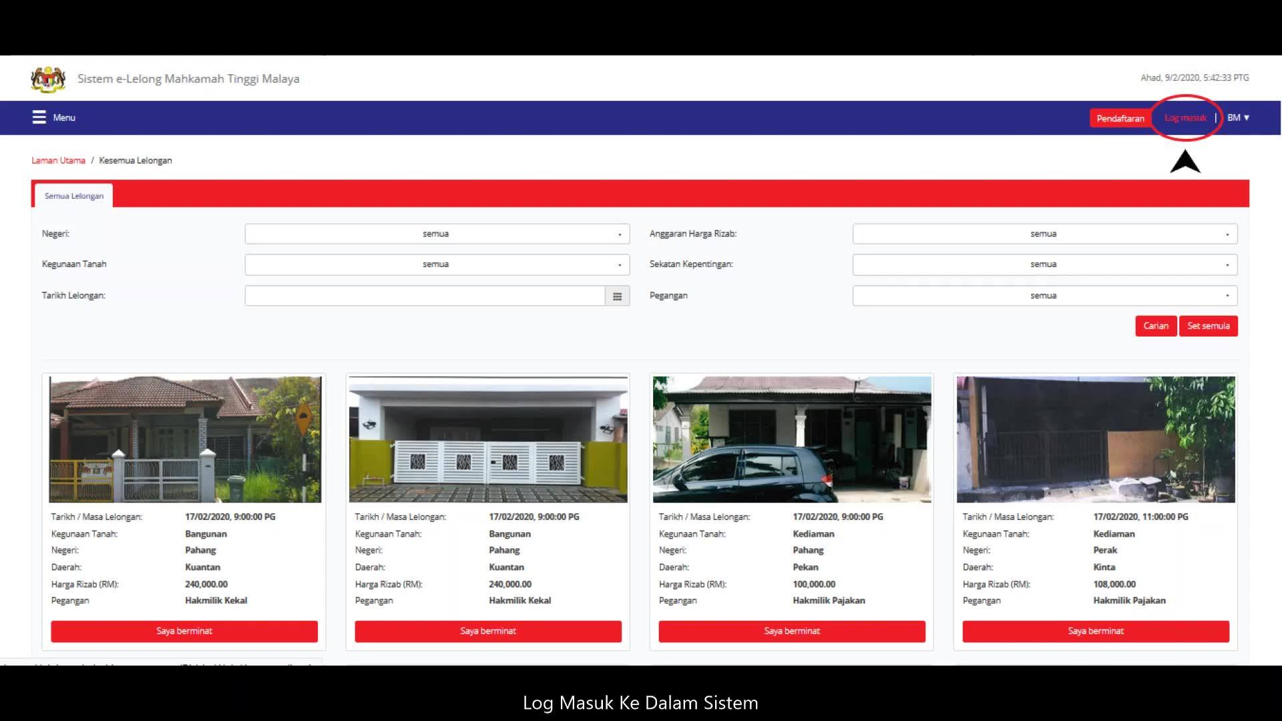The width and height of the screenshot is (1282, 721).
Task: Click the Log masuk link
Action: pyautogui.click(x=1185, y=118)
